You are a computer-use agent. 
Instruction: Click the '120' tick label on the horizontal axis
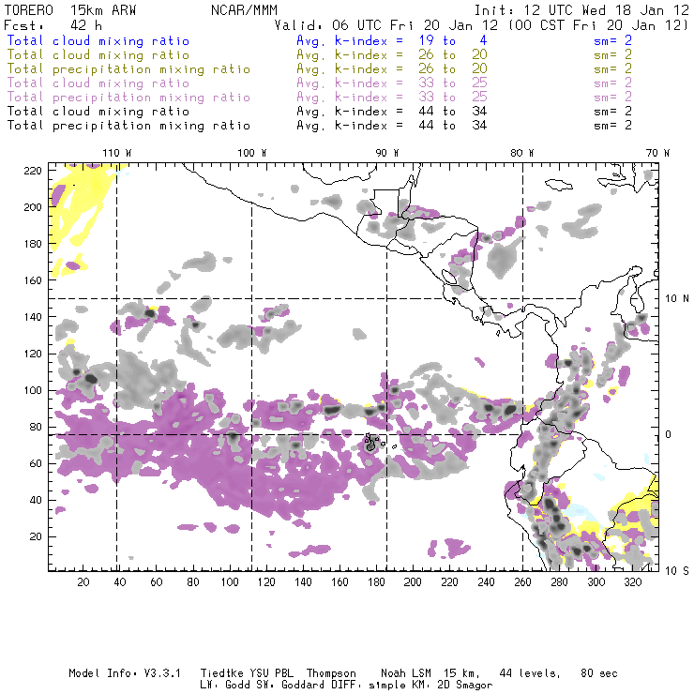[x=266, y=582]
